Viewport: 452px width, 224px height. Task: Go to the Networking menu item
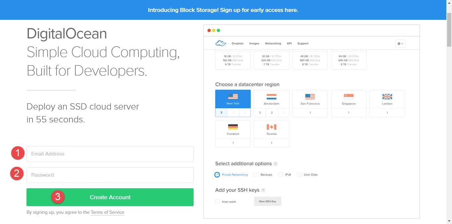[x=273, y=43]
